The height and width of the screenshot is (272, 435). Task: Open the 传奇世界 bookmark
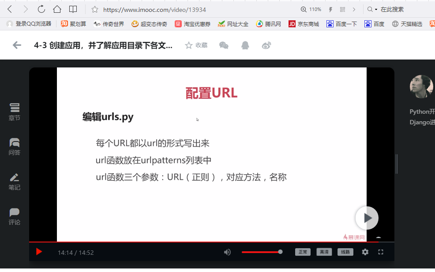coord(109,24)
